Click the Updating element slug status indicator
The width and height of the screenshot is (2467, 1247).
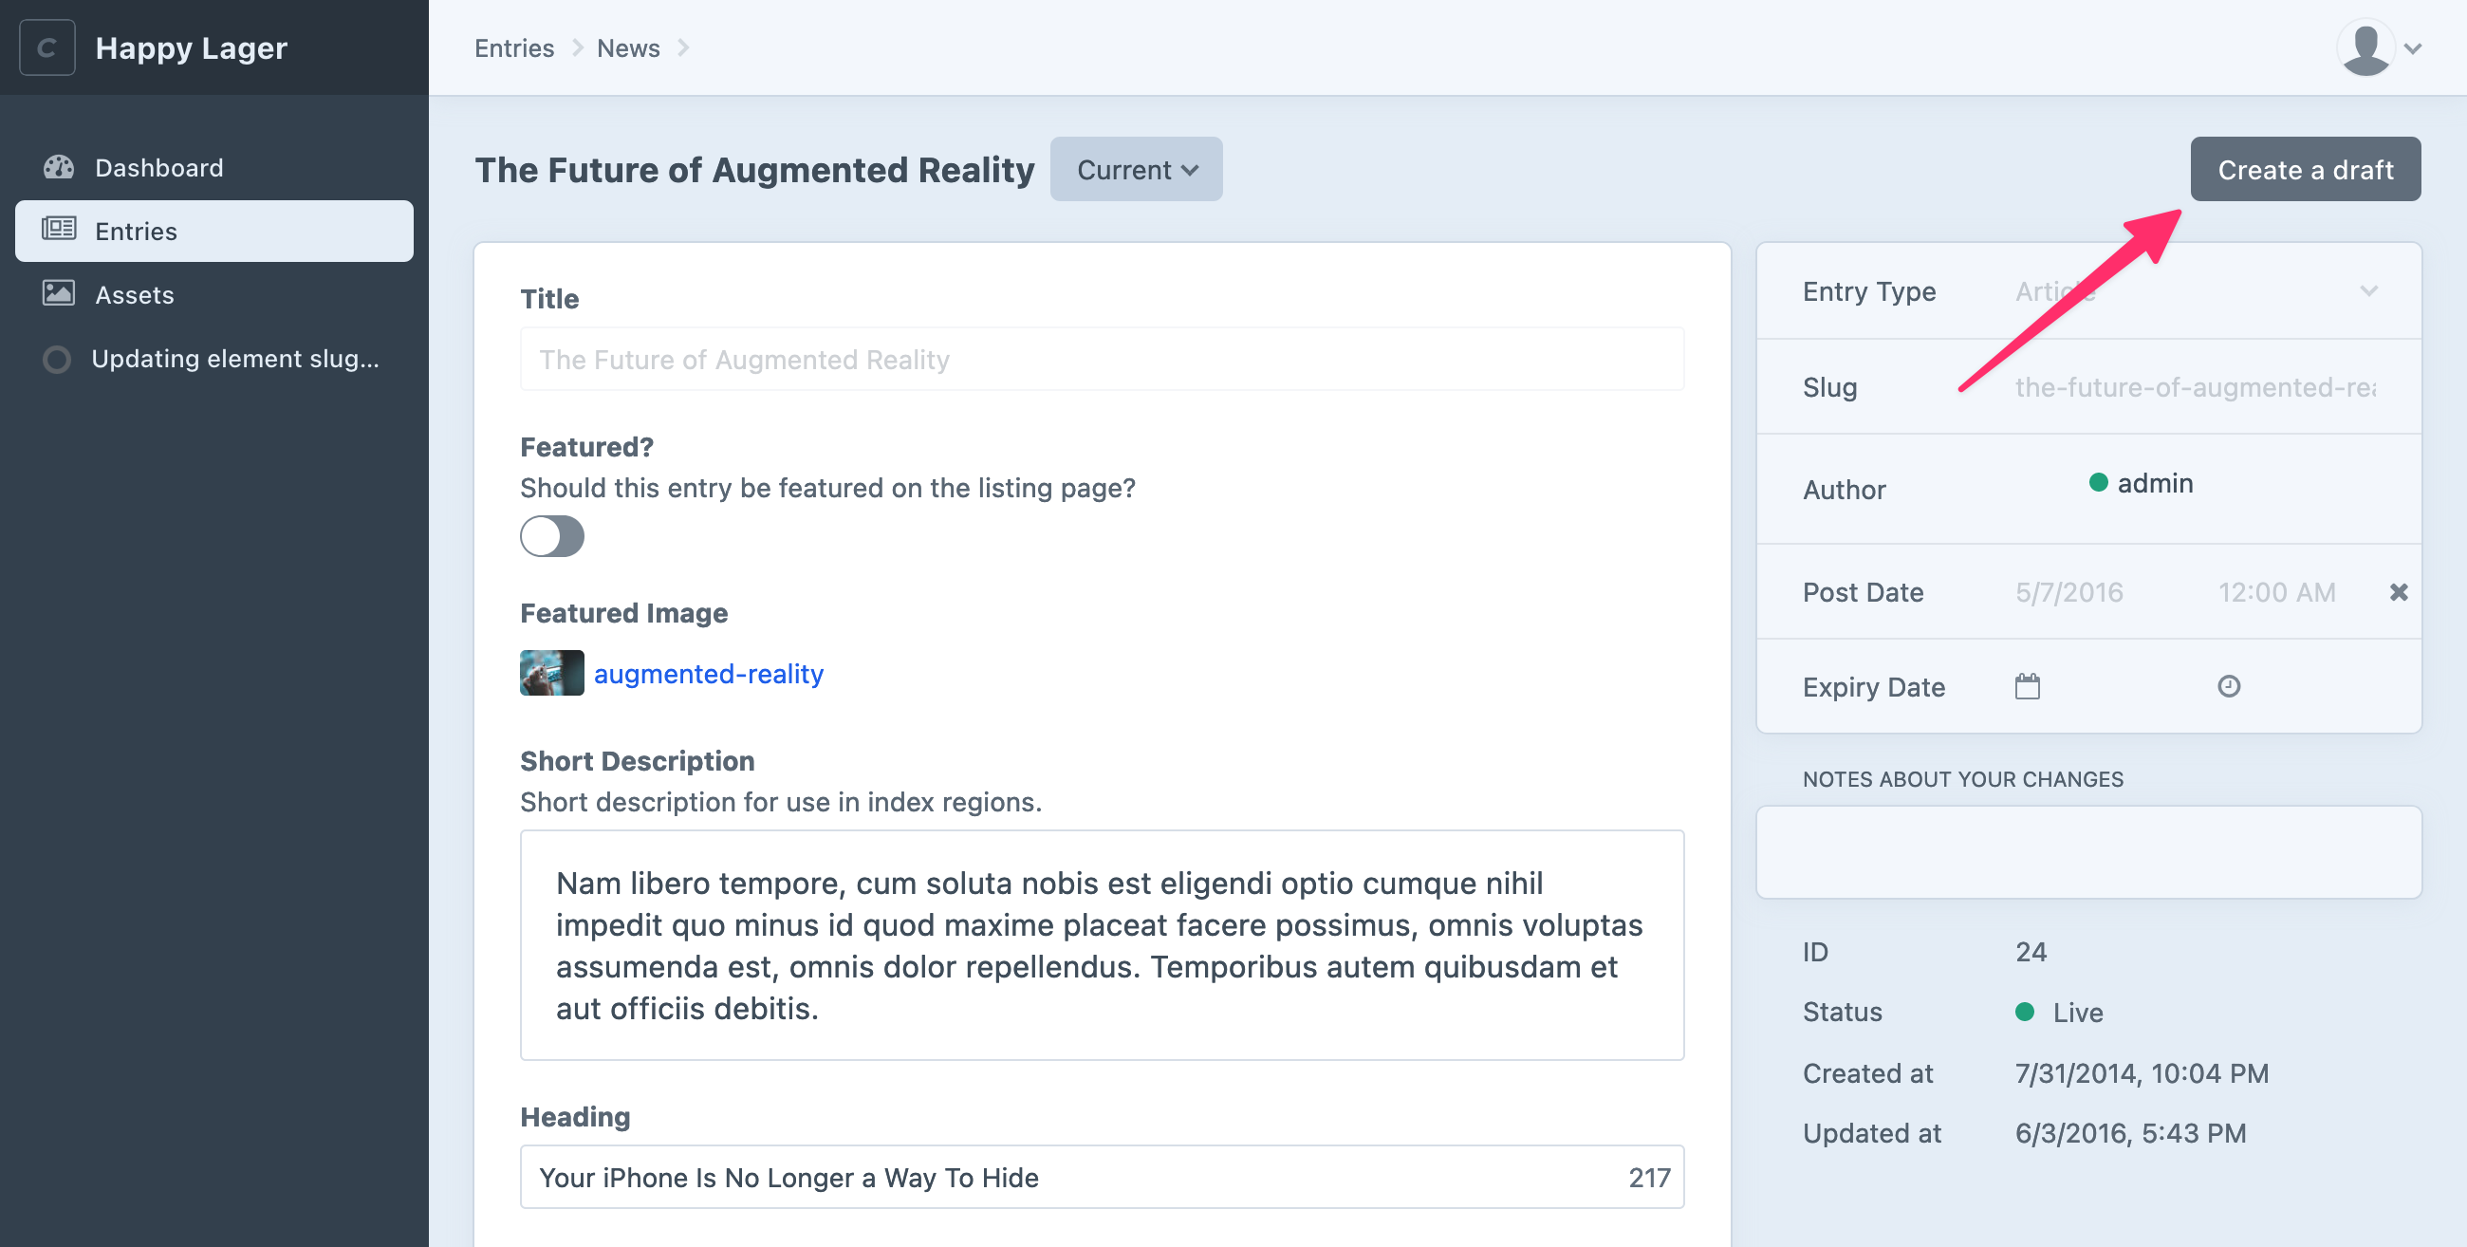[x=58, y=359]
